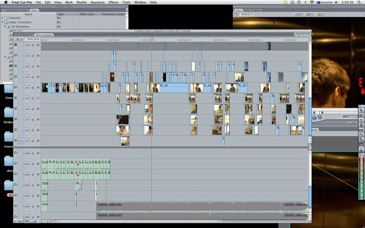Click the timeline current timecode field
365x228 pixels.
click(32, 40)
